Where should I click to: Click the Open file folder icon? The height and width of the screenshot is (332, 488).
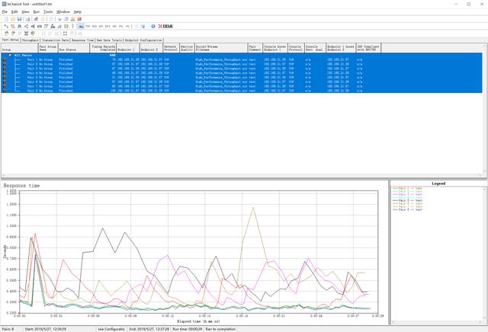[11, 18]
